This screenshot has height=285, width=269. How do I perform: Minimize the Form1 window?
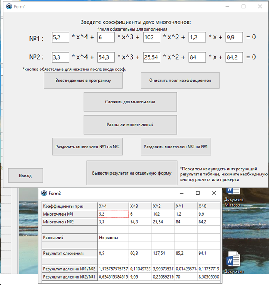227,6
